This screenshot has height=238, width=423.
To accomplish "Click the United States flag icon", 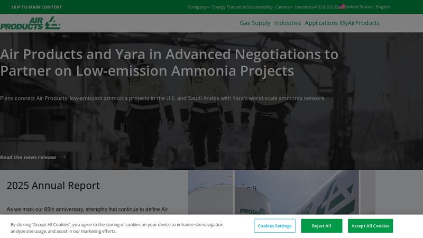I will coord(342,7).
